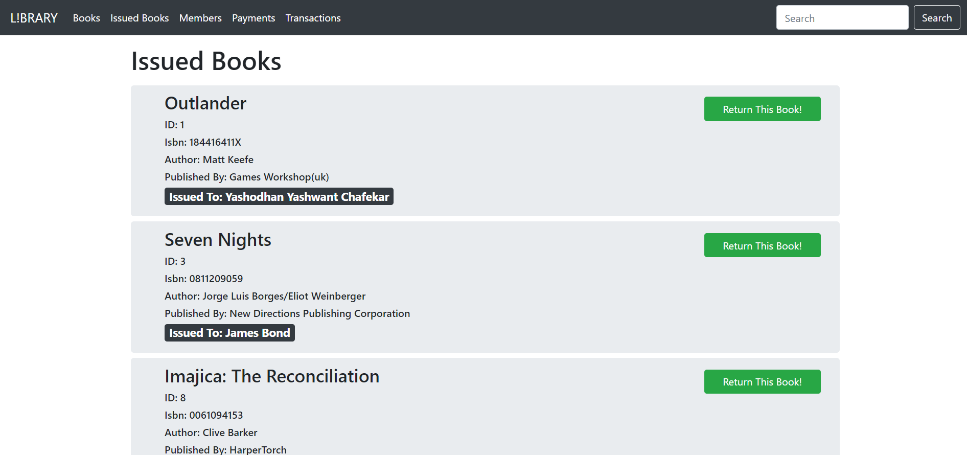Select the Issued Books page heading

tap(206, 61)
